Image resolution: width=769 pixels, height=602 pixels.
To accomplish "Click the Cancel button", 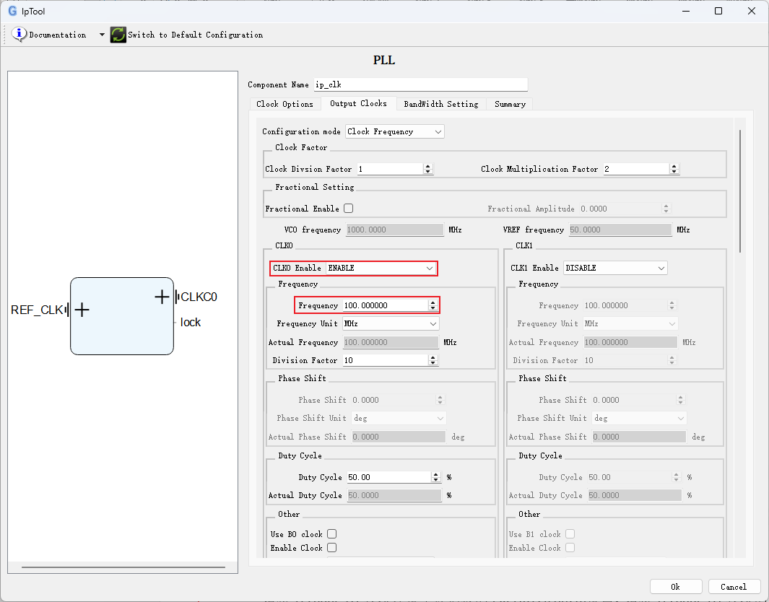I will pyautogui.click(x=733, y=587).
